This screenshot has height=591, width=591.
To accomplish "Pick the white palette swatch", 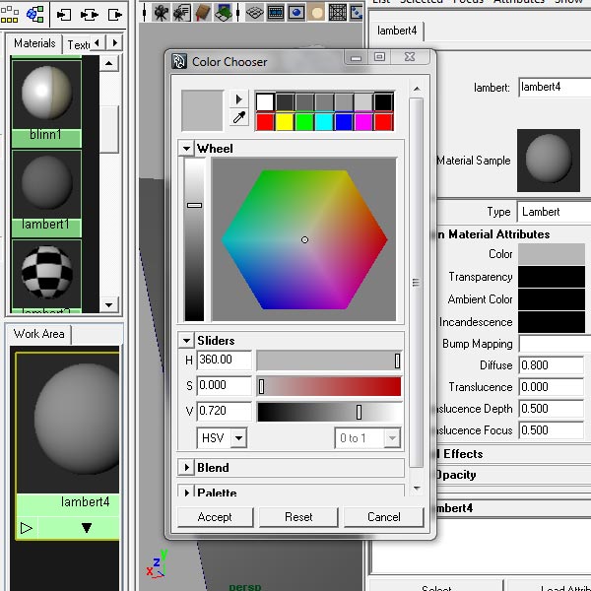I will pos(265,101).
